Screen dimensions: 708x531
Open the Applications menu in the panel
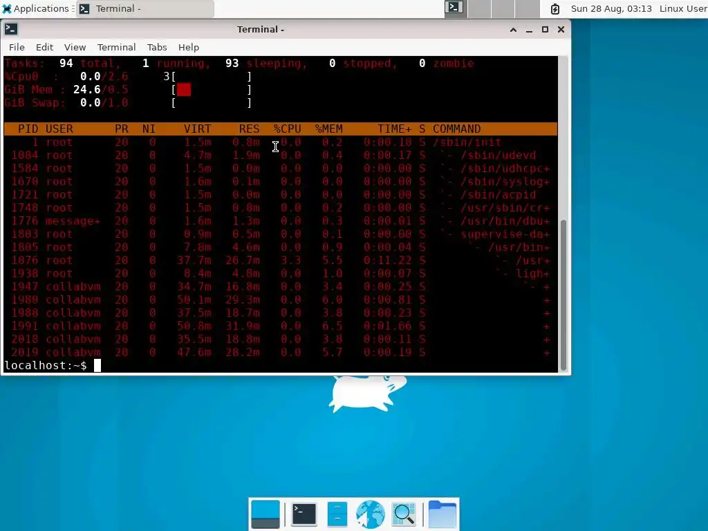coord(37,8)
